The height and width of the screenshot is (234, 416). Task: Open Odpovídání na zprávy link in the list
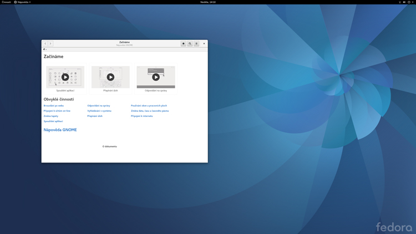click(99, 105)
